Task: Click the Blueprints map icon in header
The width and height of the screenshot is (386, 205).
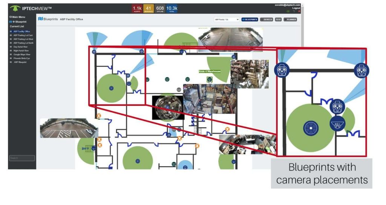Action: [40, 19]
